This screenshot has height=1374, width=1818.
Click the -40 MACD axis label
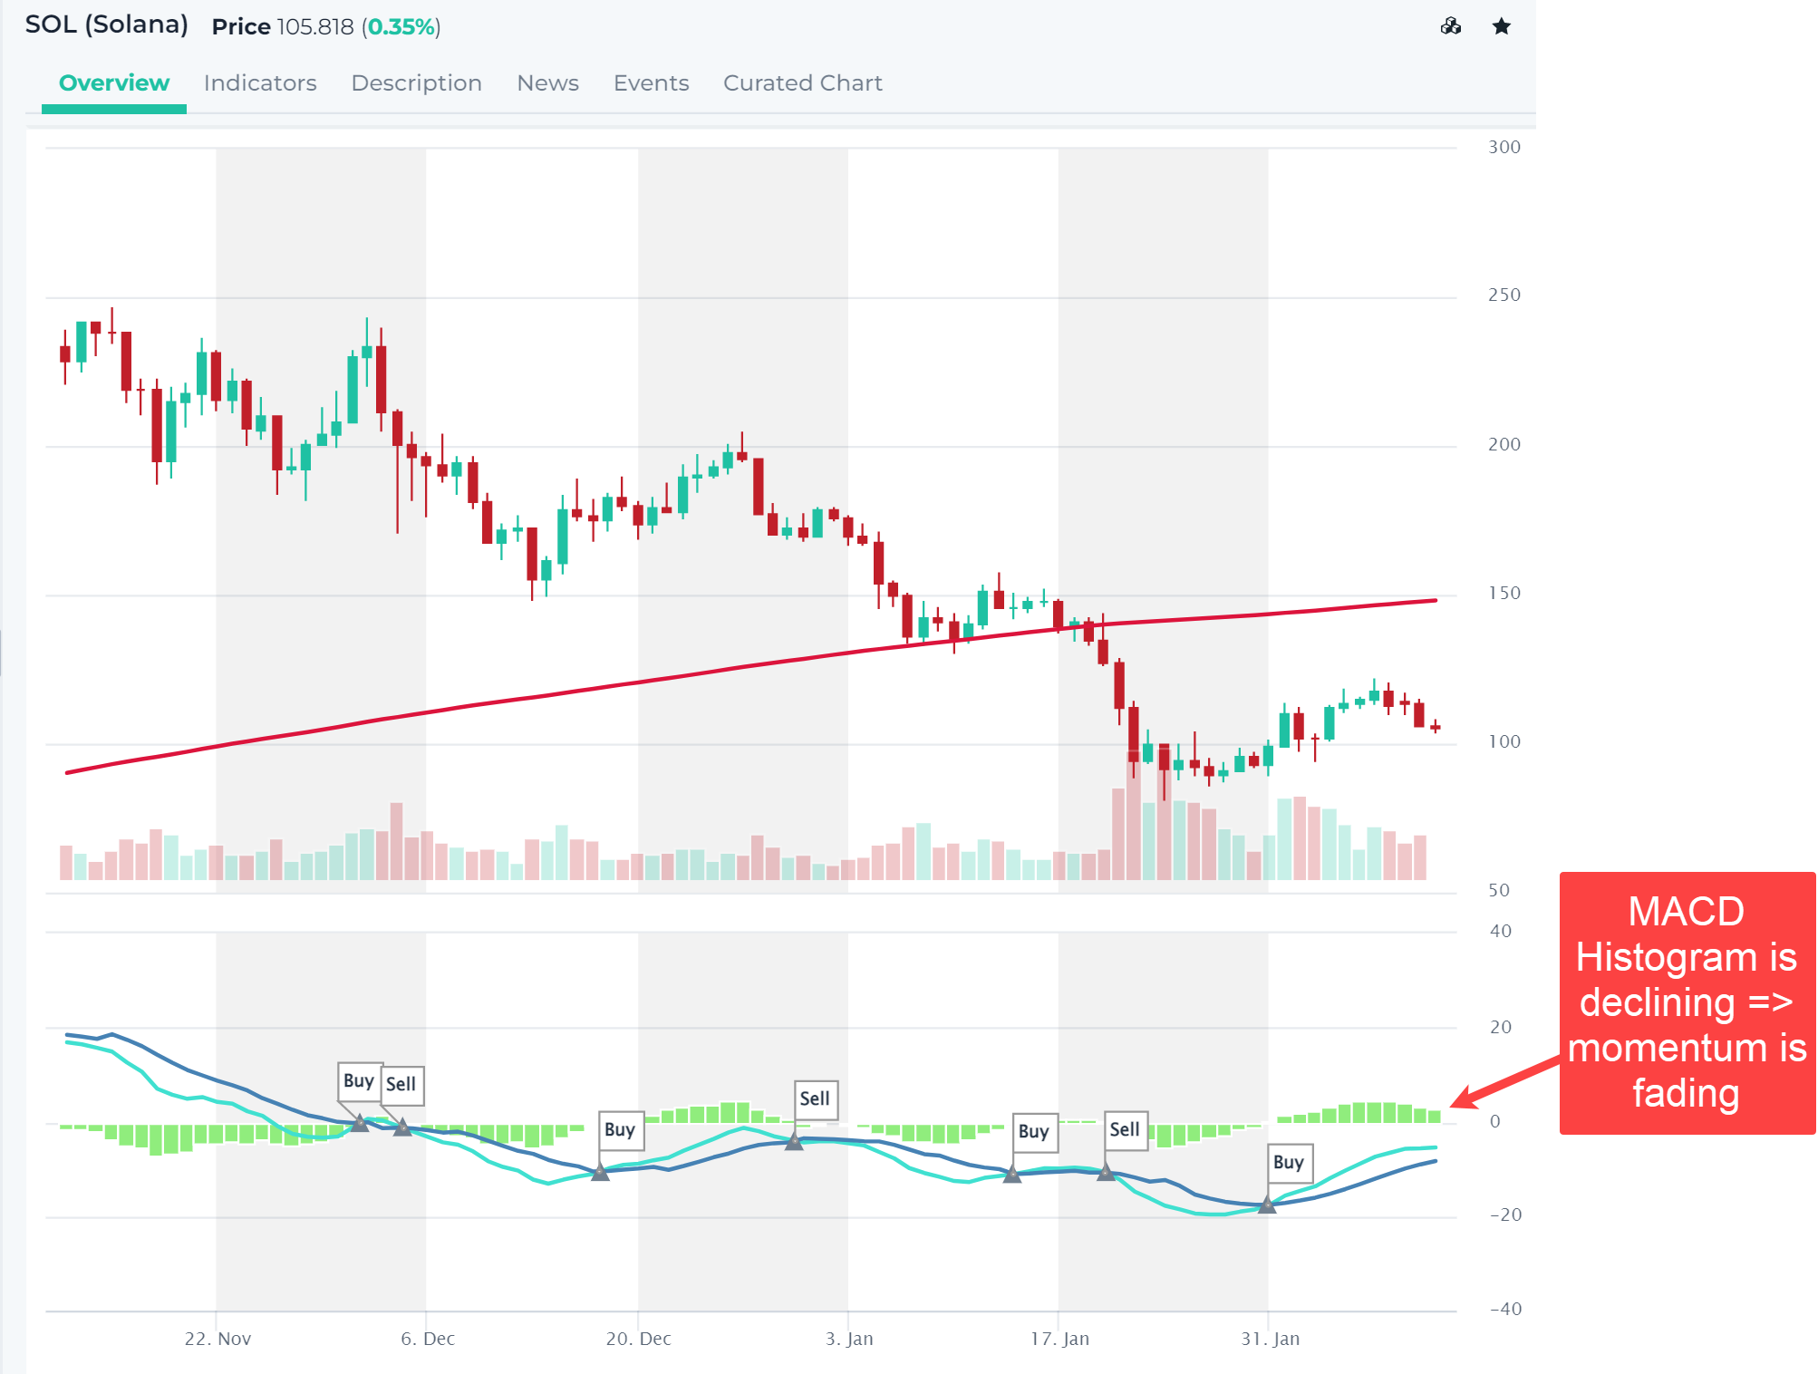tap(1505, 1309)
